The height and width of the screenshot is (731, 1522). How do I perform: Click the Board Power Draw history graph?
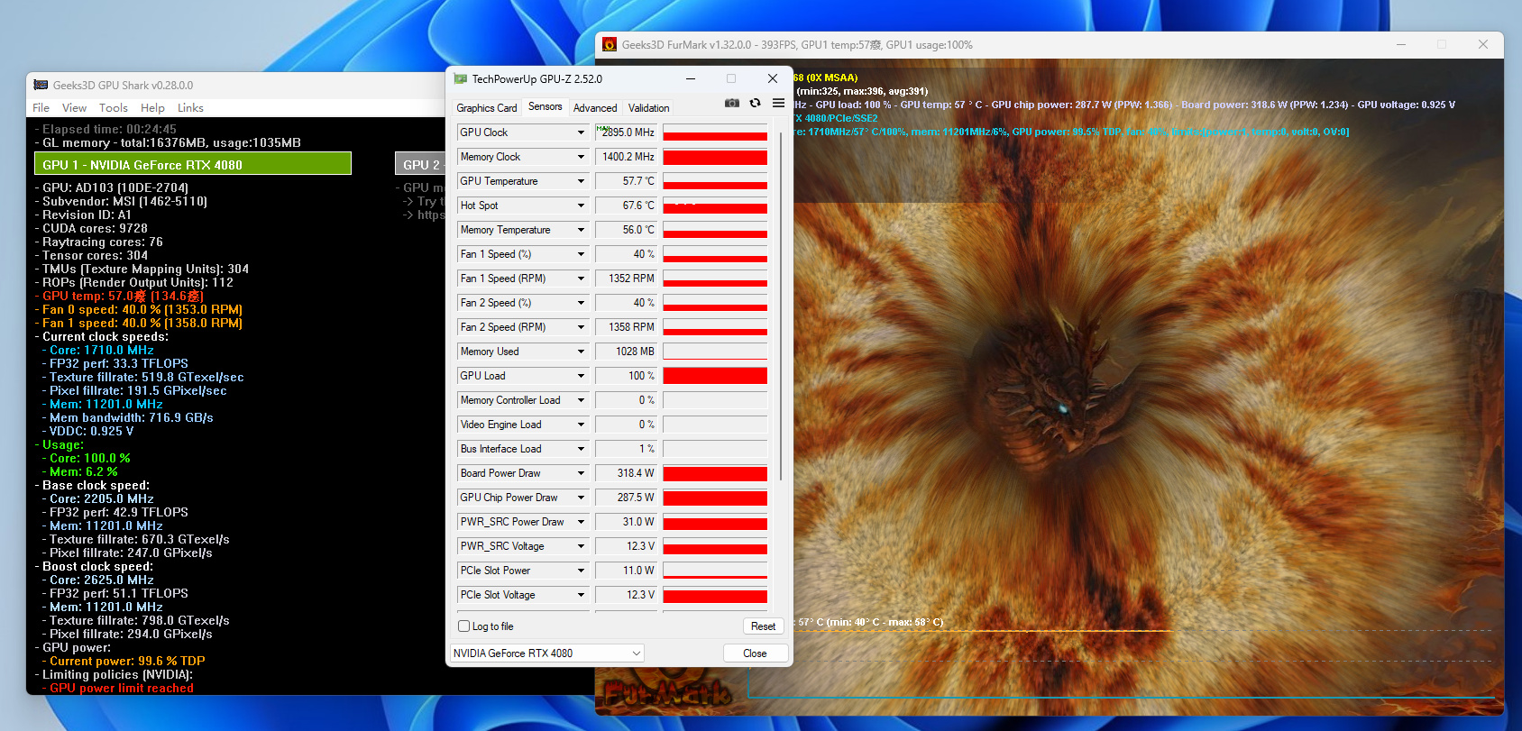pos(715,473)
